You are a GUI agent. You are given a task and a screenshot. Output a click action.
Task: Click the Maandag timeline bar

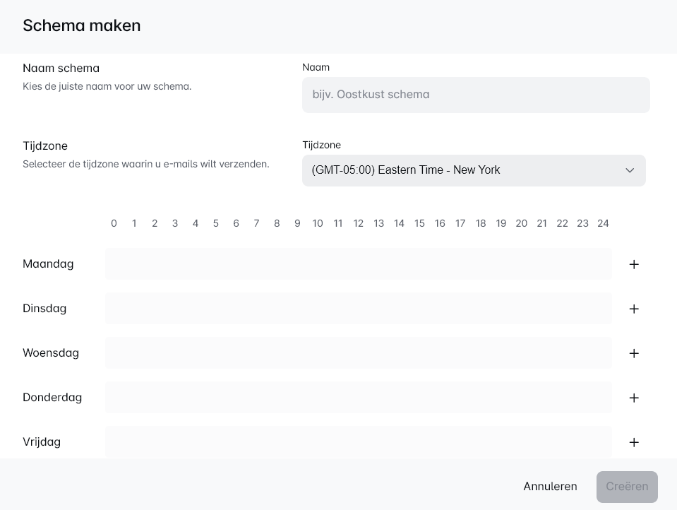[359, 264]
